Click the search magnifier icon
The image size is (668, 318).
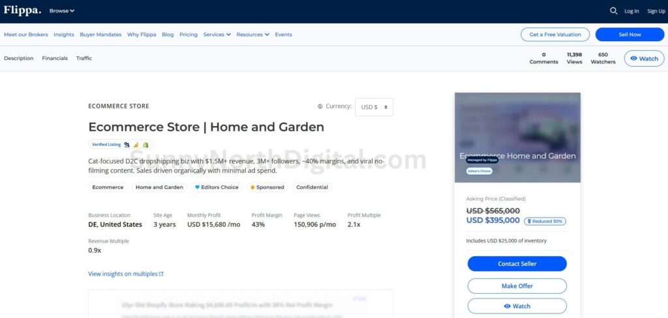pos(613,11)
